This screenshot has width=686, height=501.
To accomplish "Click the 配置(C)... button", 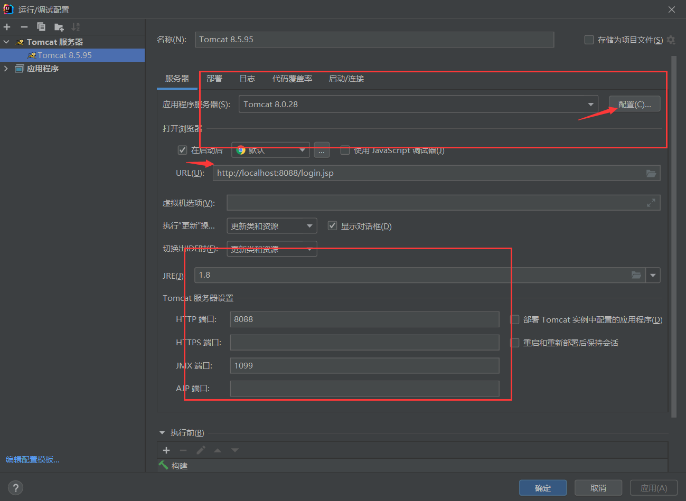I will tap(635, 104).
